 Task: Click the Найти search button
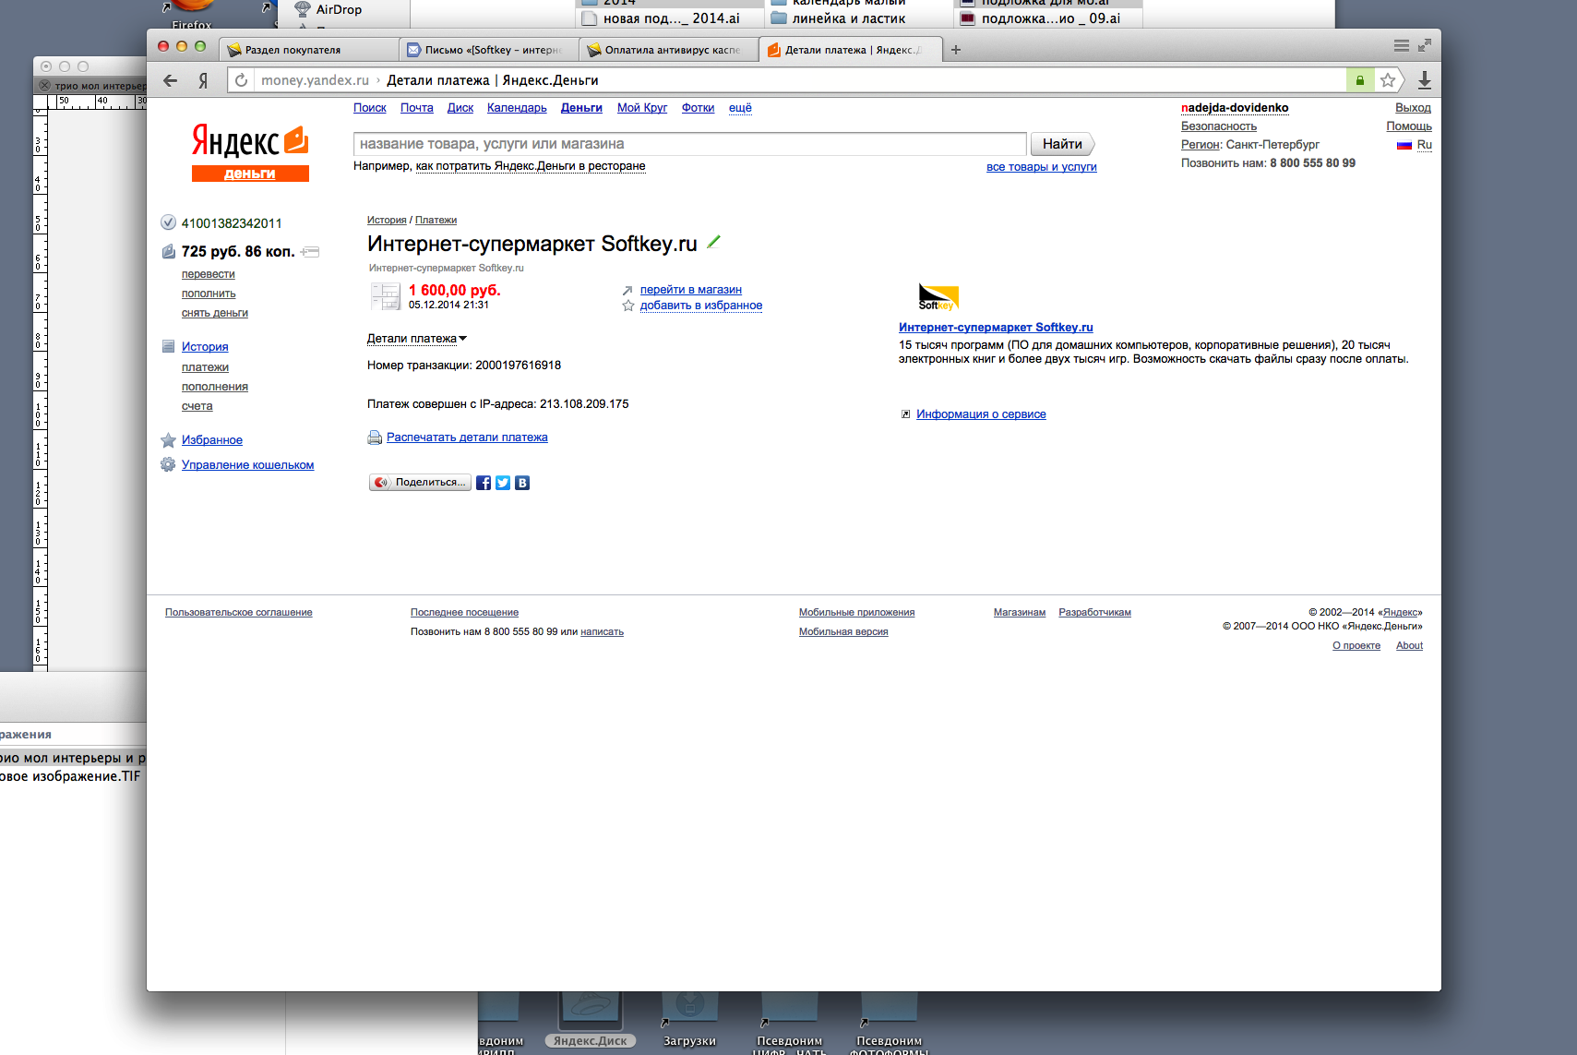[x=1062, y=144]
